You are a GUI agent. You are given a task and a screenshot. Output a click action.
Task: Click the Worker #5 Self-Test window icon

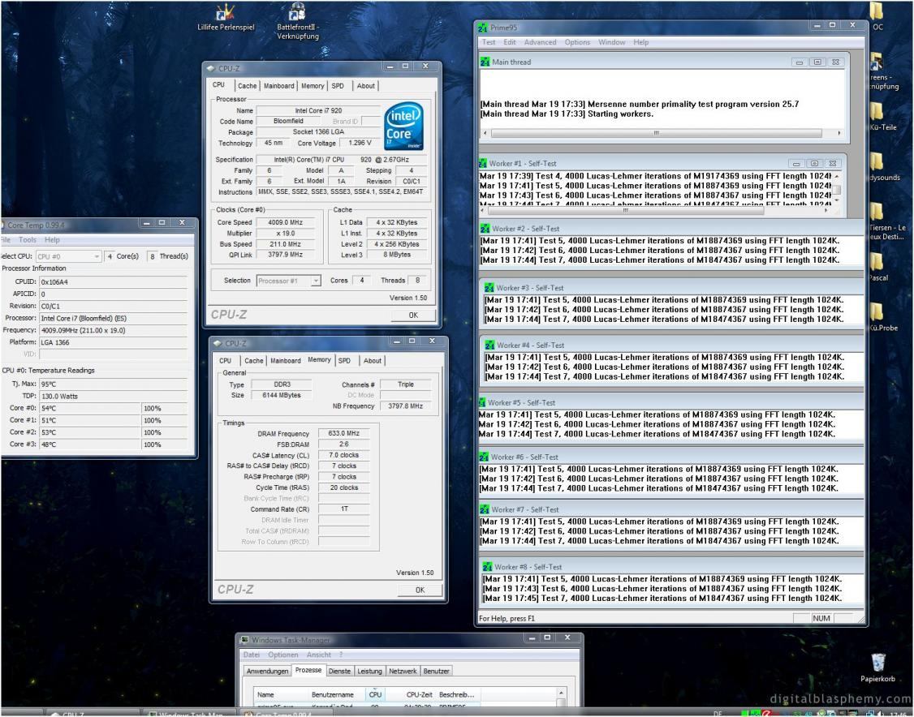click(482, 402)
